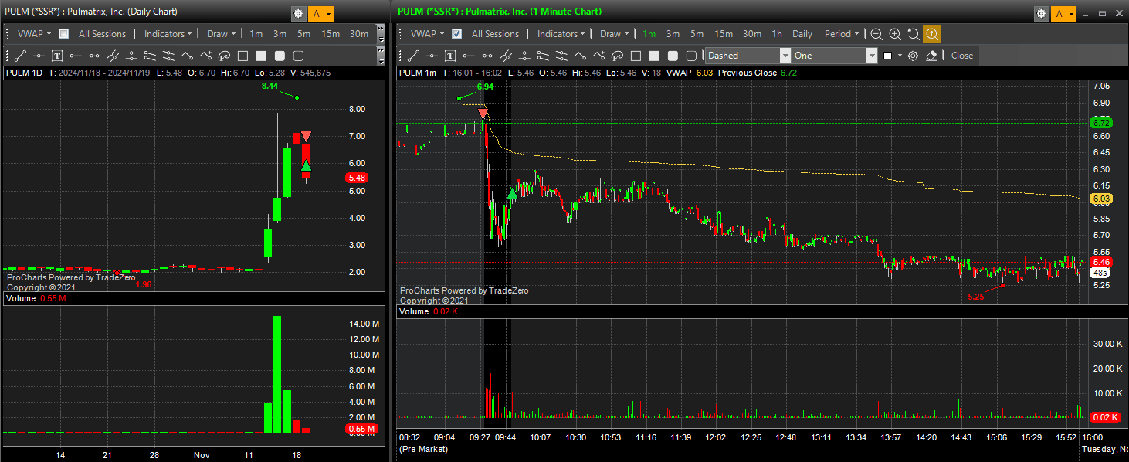Open settings gear in Daily Chart title bar

[298, 13]
